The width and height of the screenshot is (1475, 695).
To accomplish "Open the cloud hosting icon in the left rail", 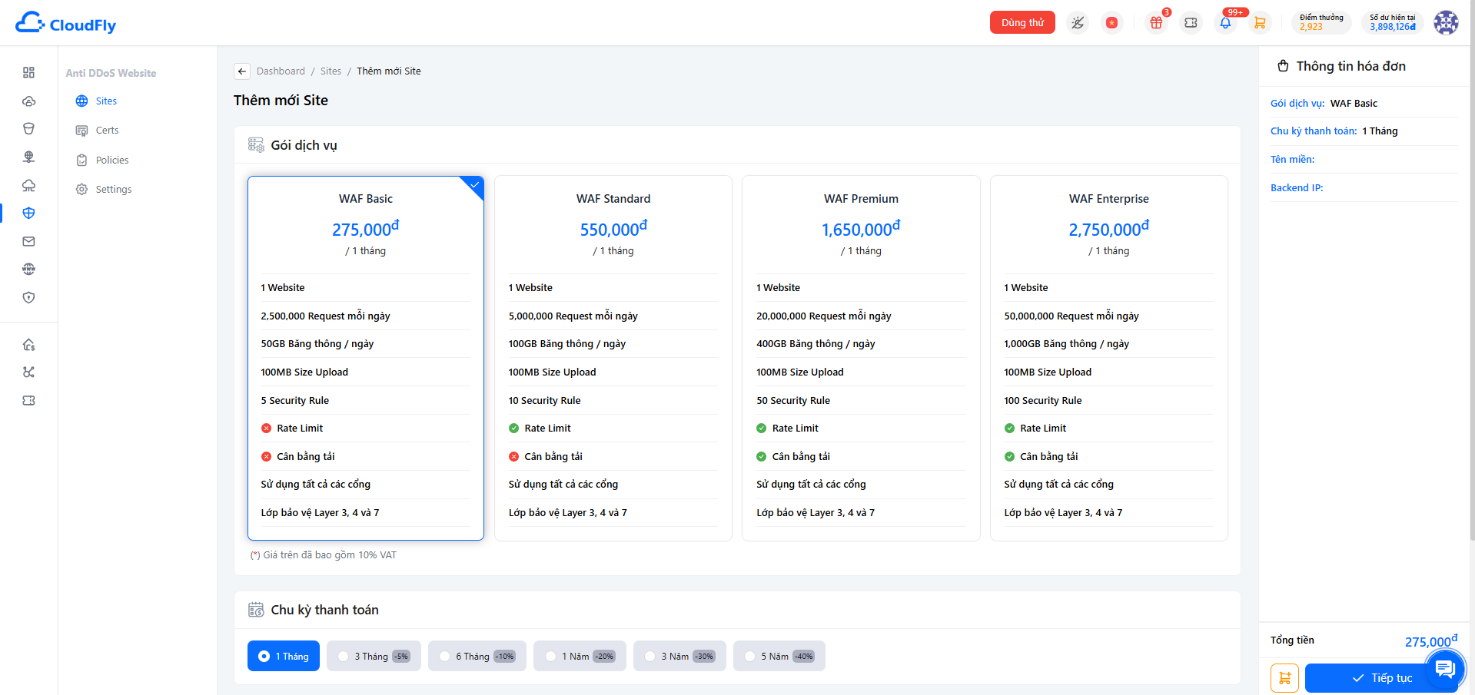I will pos(28,185).
